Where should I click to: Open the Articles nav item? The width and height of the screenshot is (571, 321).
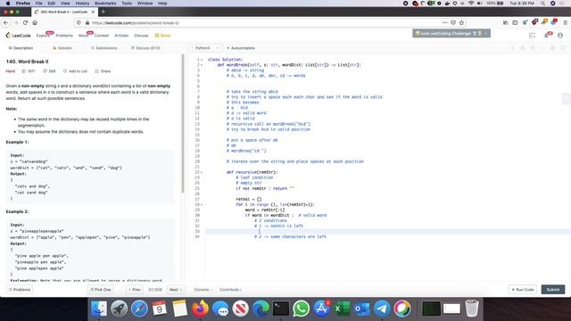121,36
